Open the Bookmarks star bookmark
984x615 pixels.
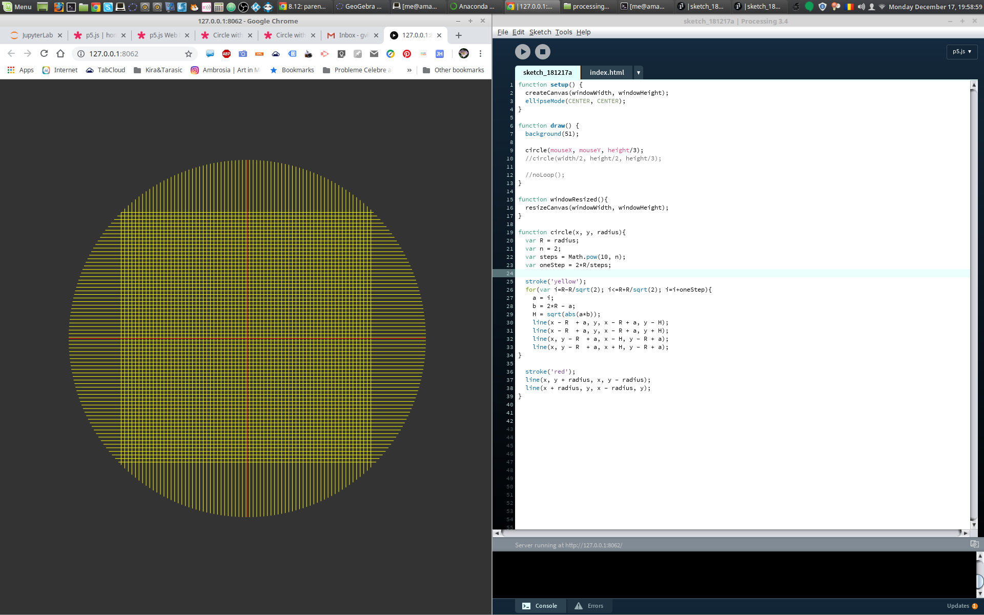tap(292, 70)
